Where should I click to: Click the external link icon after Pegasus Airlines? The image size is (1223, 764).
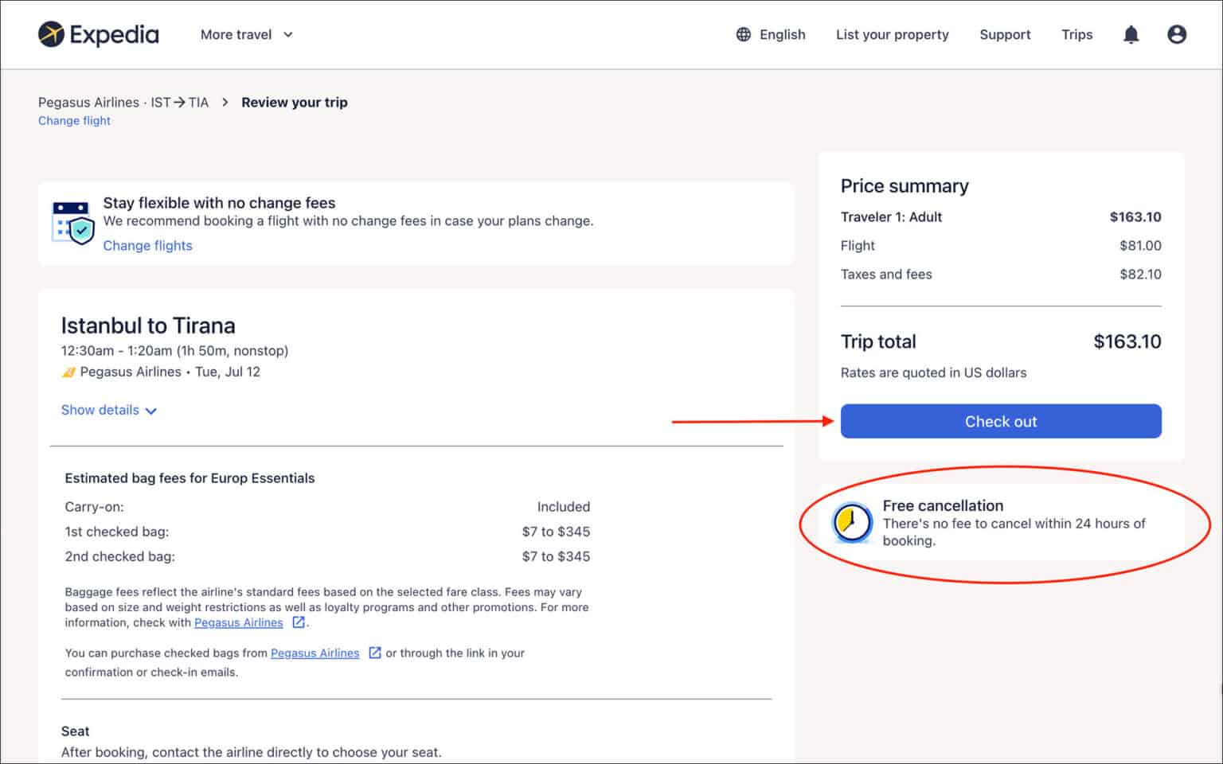click(298, 622)
